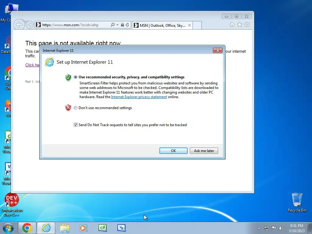Open Action Center flag icon
The image size is (312, 234).
[x=274, y=228]
